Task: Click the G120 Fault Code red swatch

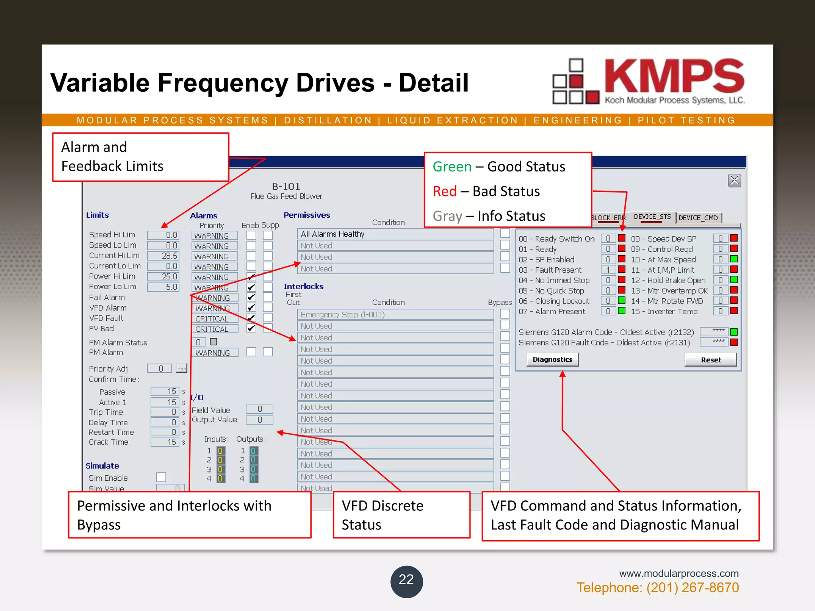Action: point(734,342)
